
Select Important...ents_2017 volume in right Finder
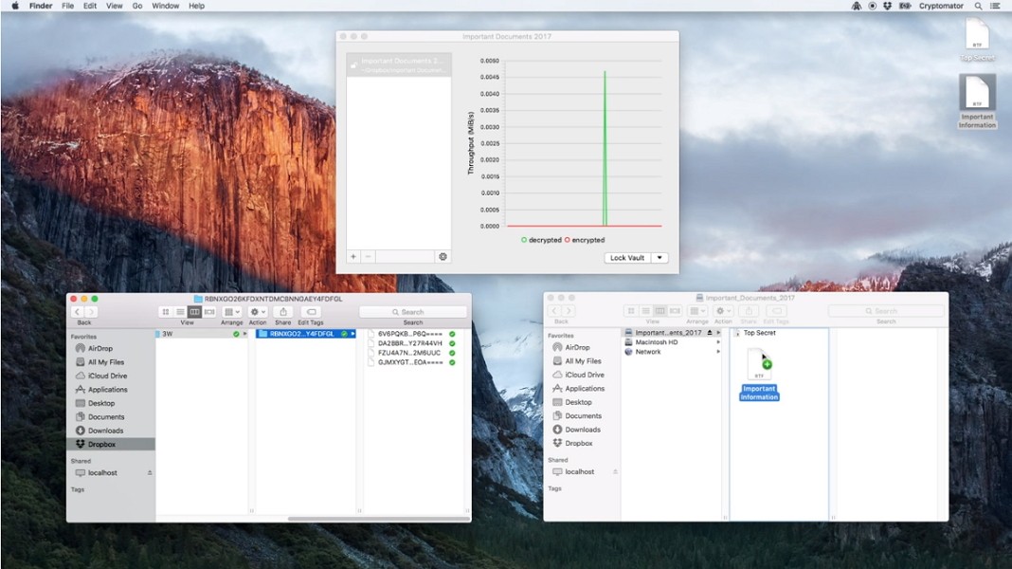click(667, 333)
